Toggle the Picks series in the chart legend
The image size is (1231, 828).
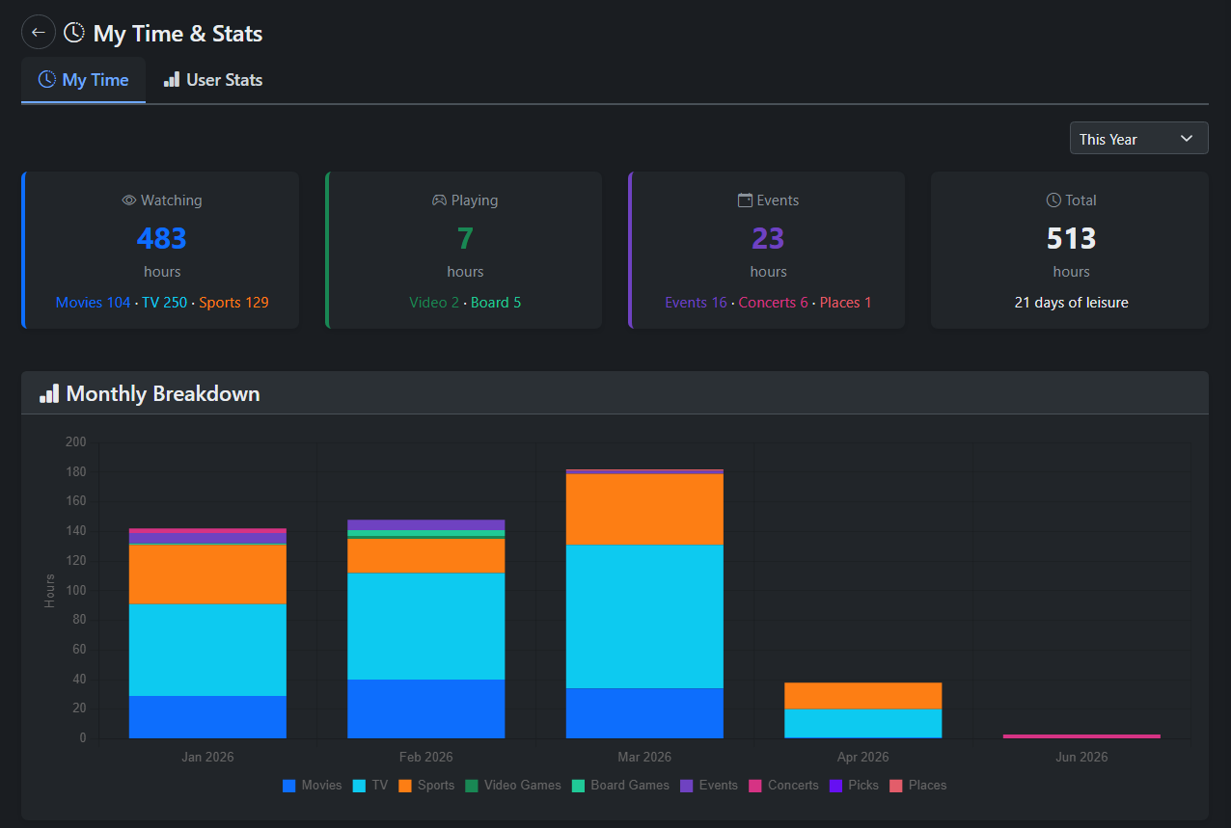855,785
